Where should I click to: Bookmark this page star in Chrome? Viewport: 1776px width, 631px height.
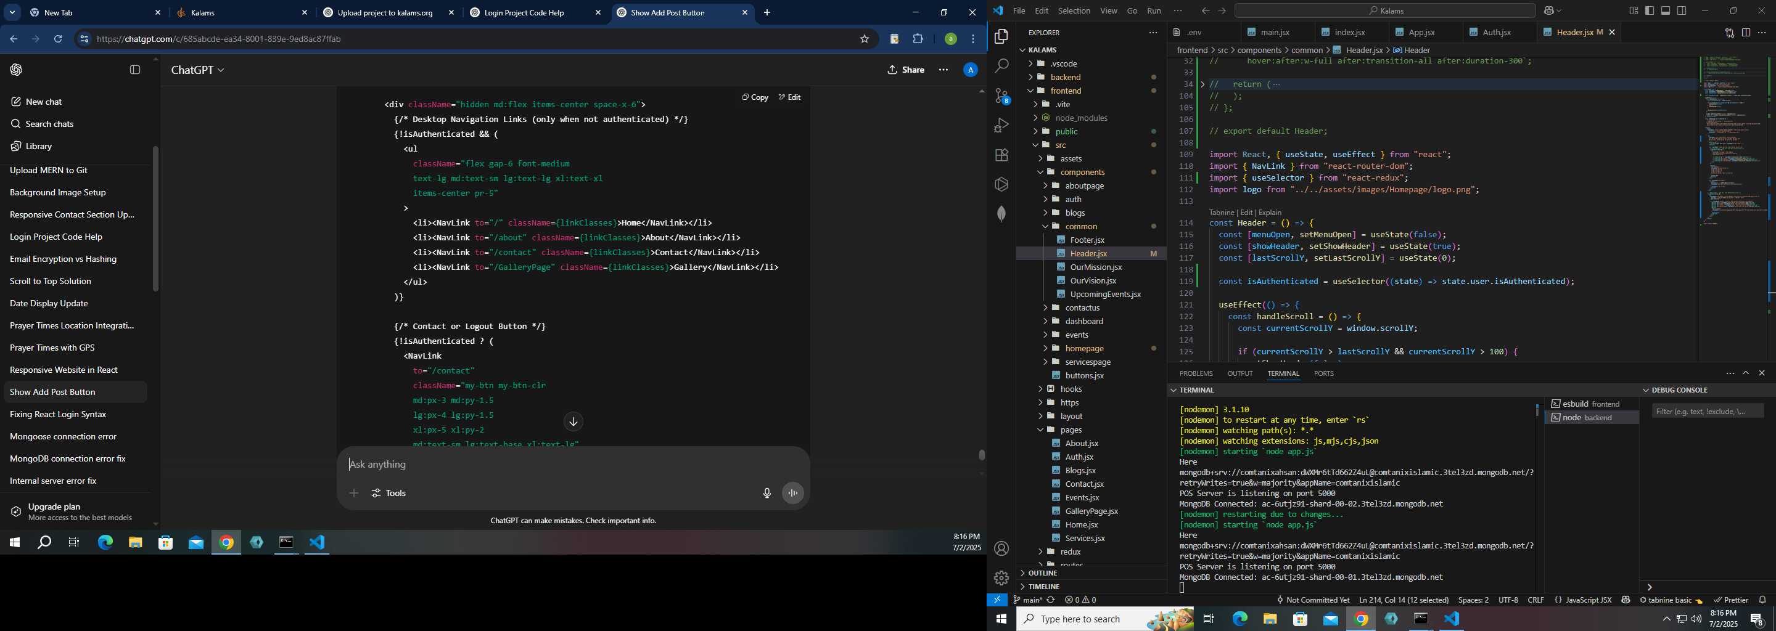tap(865, 39)
